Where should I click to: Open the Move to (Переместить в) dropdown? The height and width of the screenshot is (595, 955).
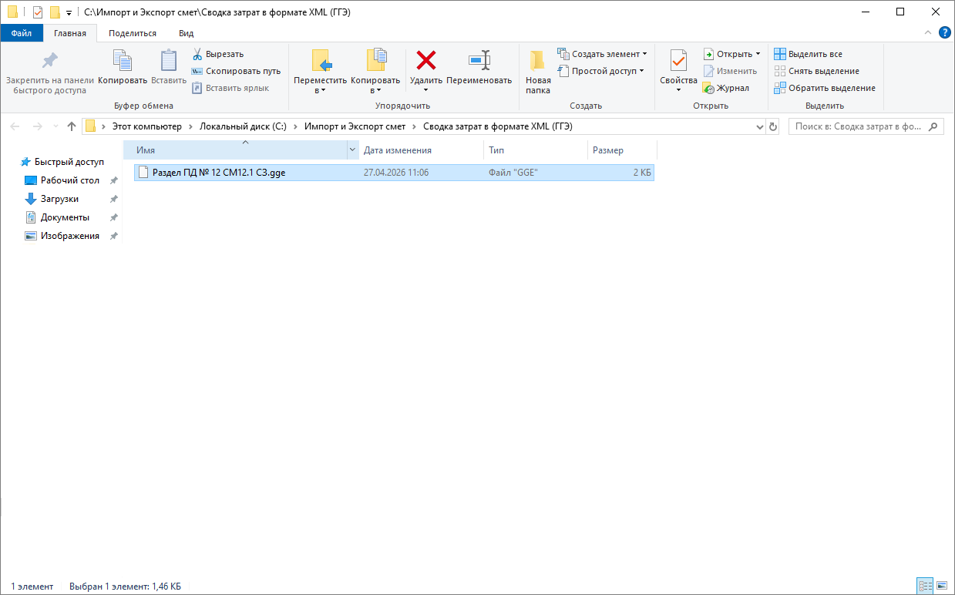pos(320,86)
